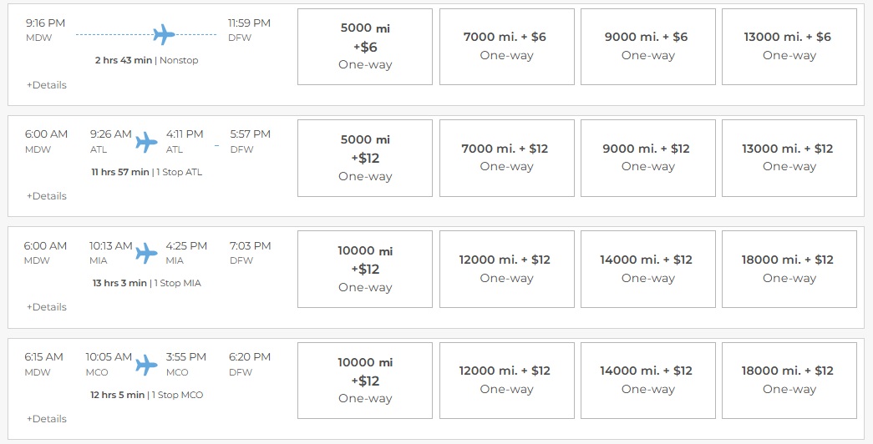Click the airplane icon on the MIA stopover flight
The width and height of the screenshot is (873, 444).
pos(147,253)
